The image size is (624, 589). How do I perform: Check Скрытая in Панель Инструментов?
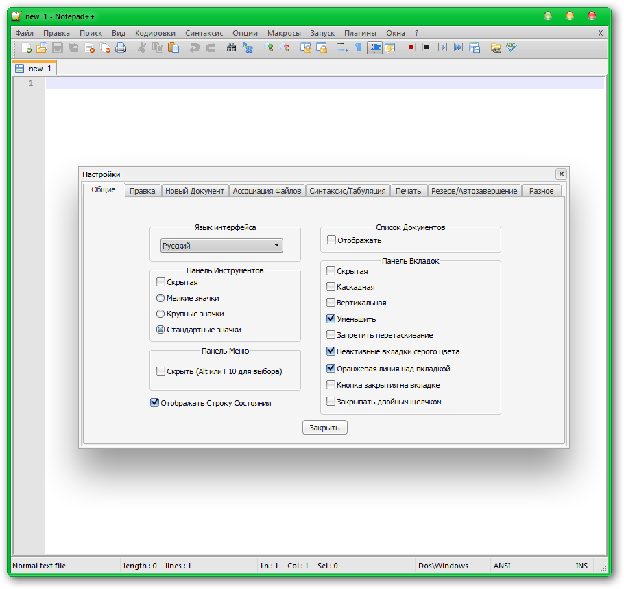point(160,282)
